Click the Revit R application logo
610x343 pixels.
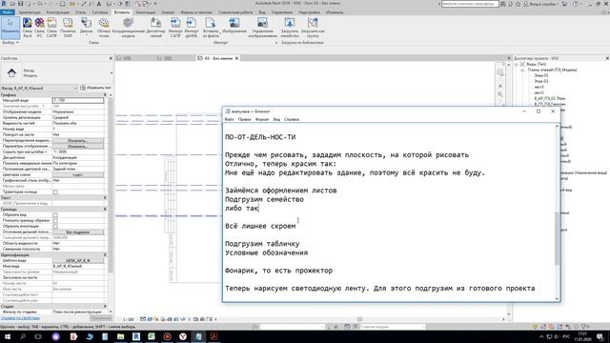[4, 4]
